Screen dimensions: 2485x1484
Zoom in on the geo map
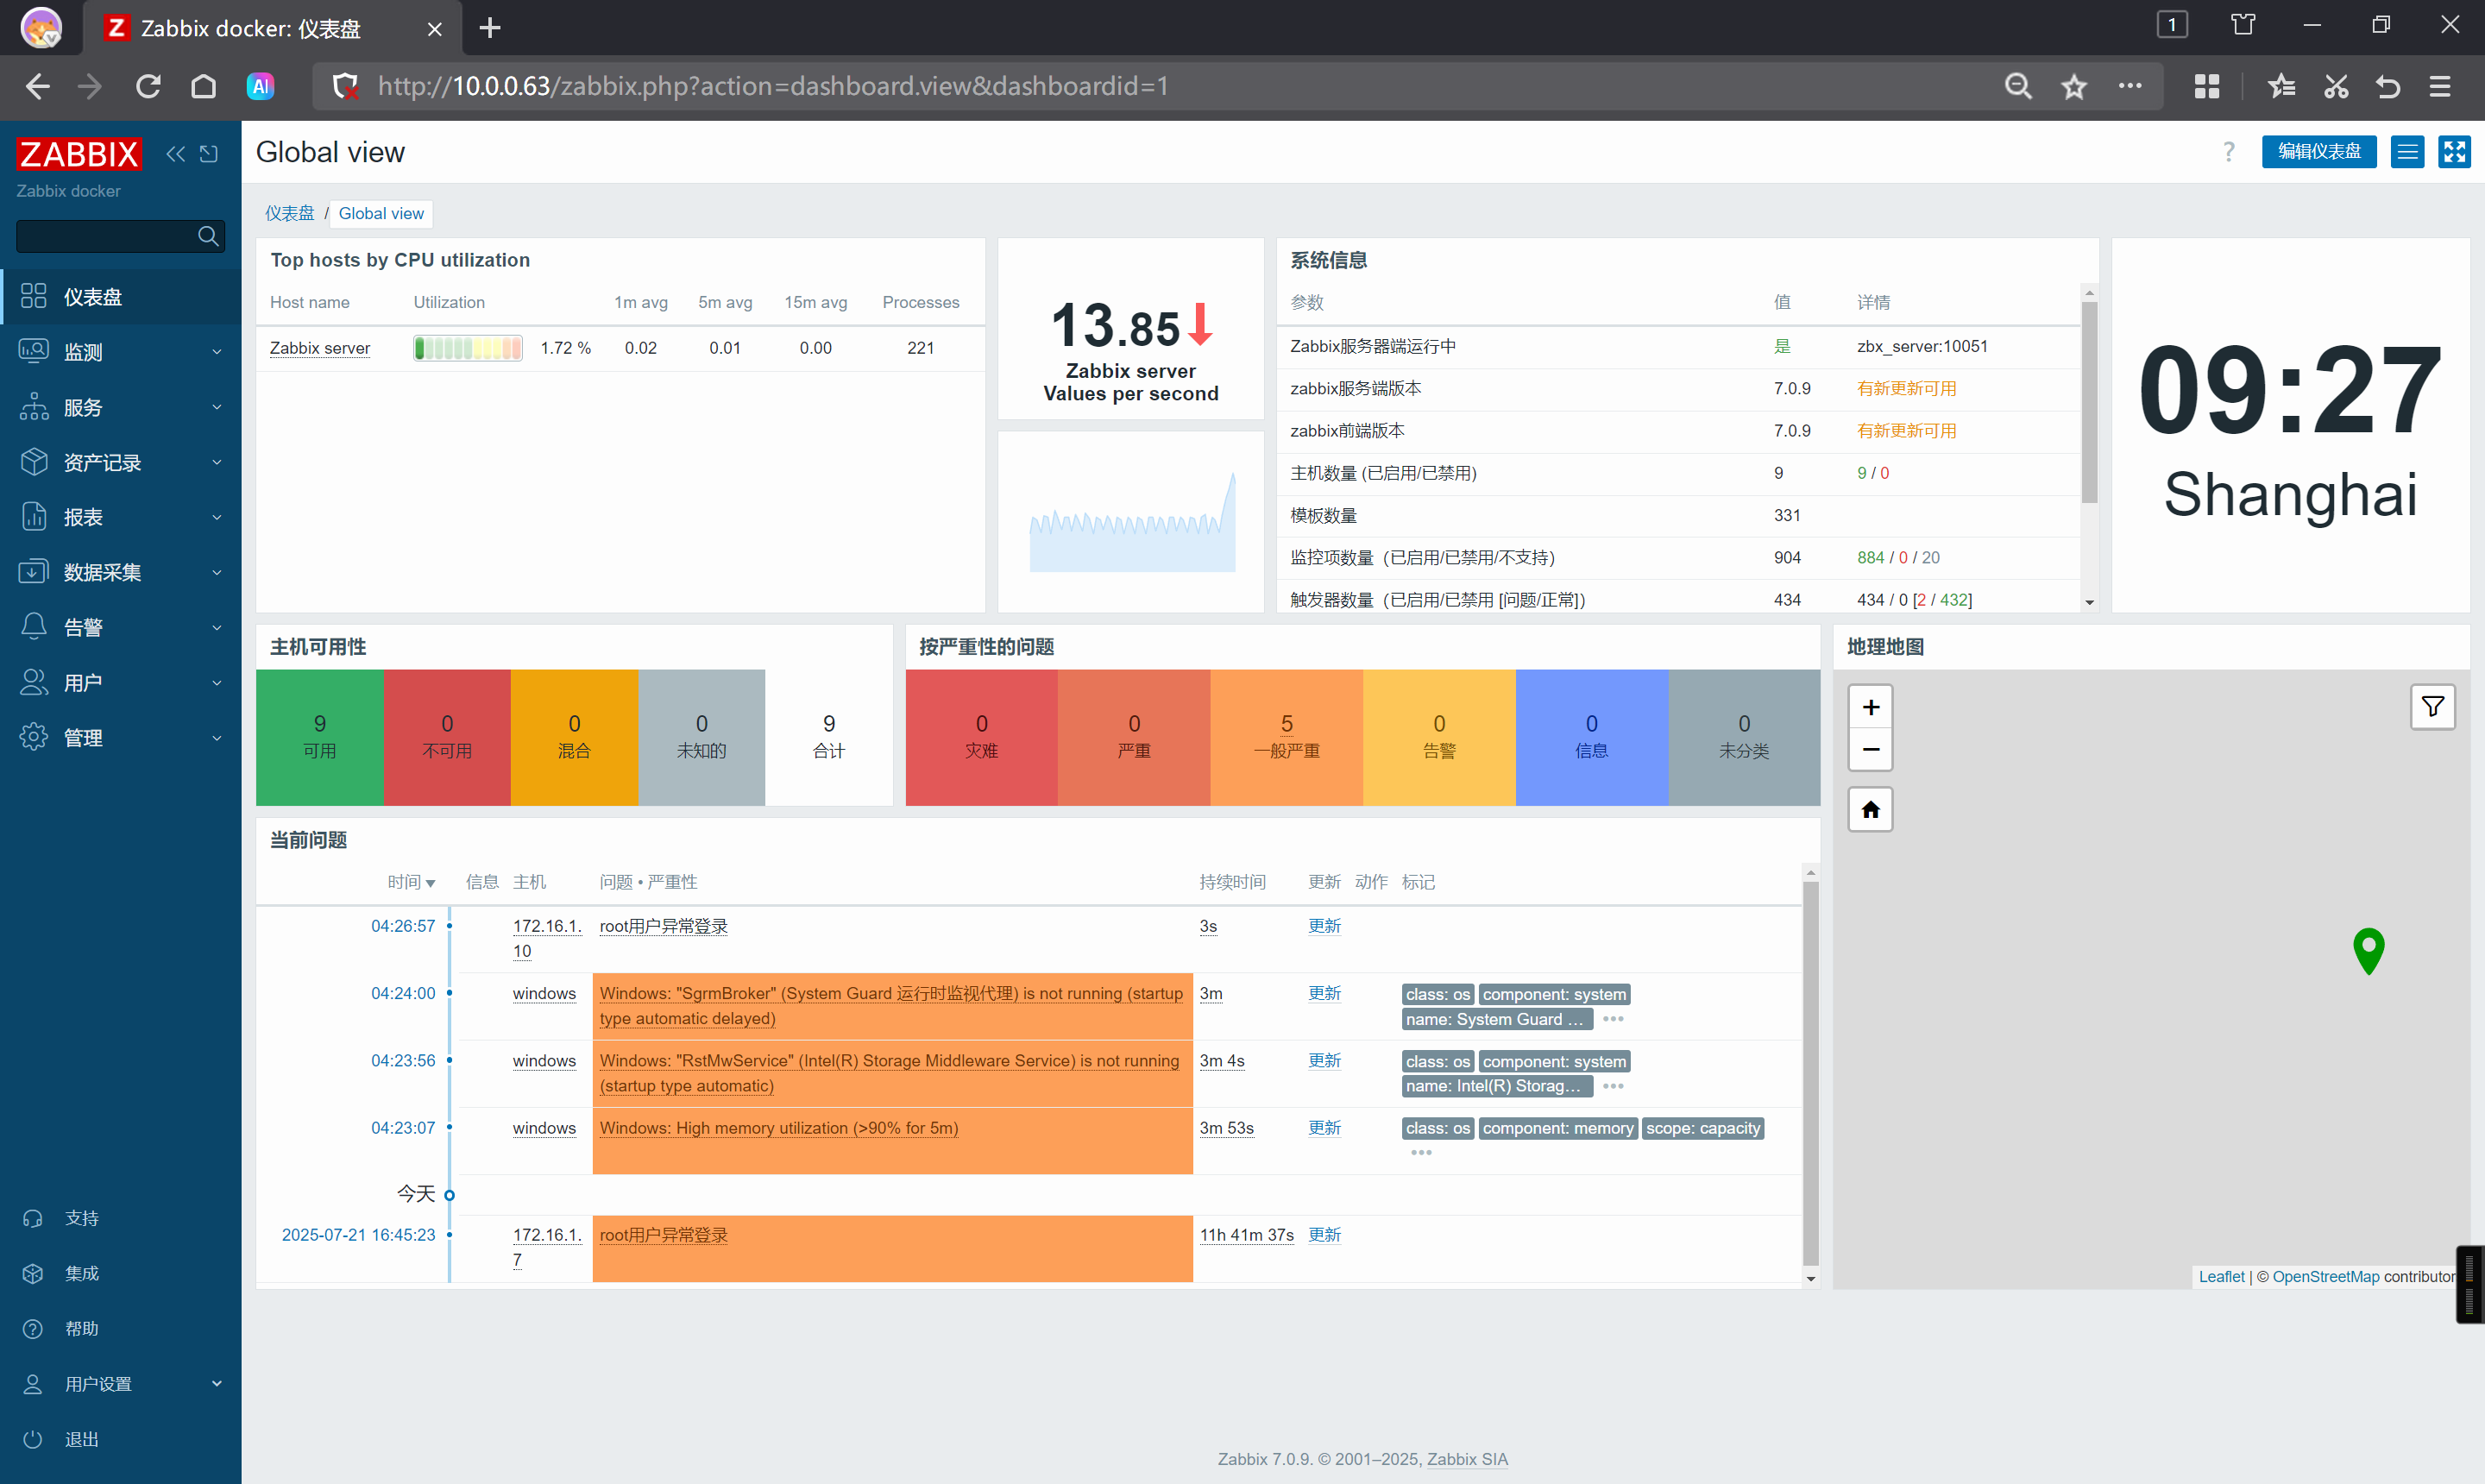(x=1870, y=707)
